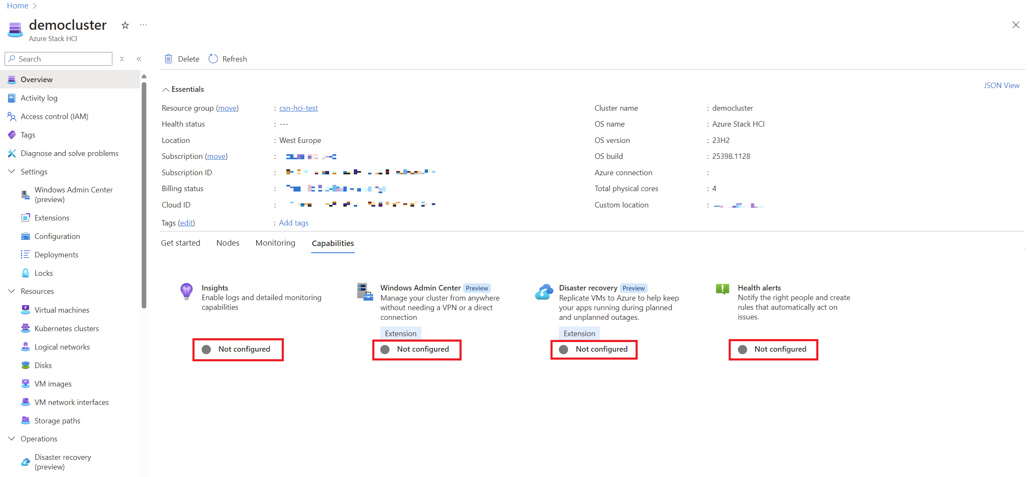The height and width of the screenshot is (477, 1028).
Task: Click Not configured under Disaster recovery
Action: click(x=594, y=350)
